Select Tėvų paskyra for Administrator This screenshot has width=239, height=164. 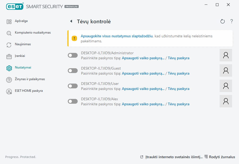tap(178, 58)
